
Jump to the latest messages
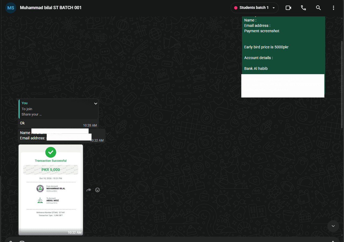[x=333, y=226]
